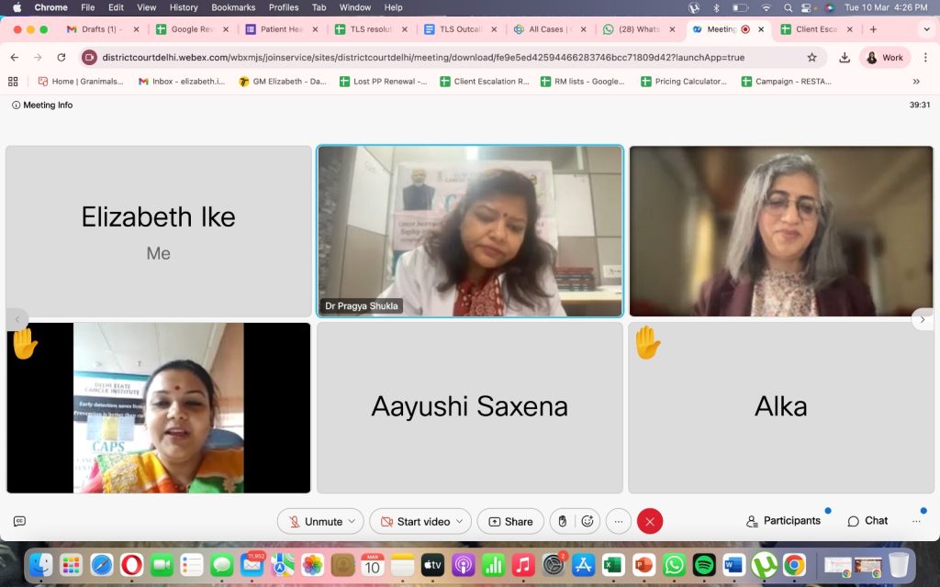This screenshot has height=587, width=940.
Task: Open a new tab with the plus button
Action: pyautogui.click(x=874, y=28)
